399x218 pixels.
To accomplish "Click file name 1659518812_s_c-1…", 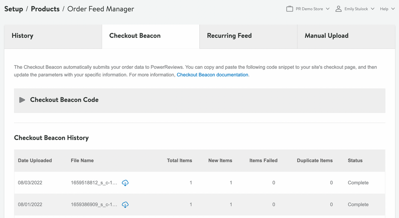I will tap(94, 183).
